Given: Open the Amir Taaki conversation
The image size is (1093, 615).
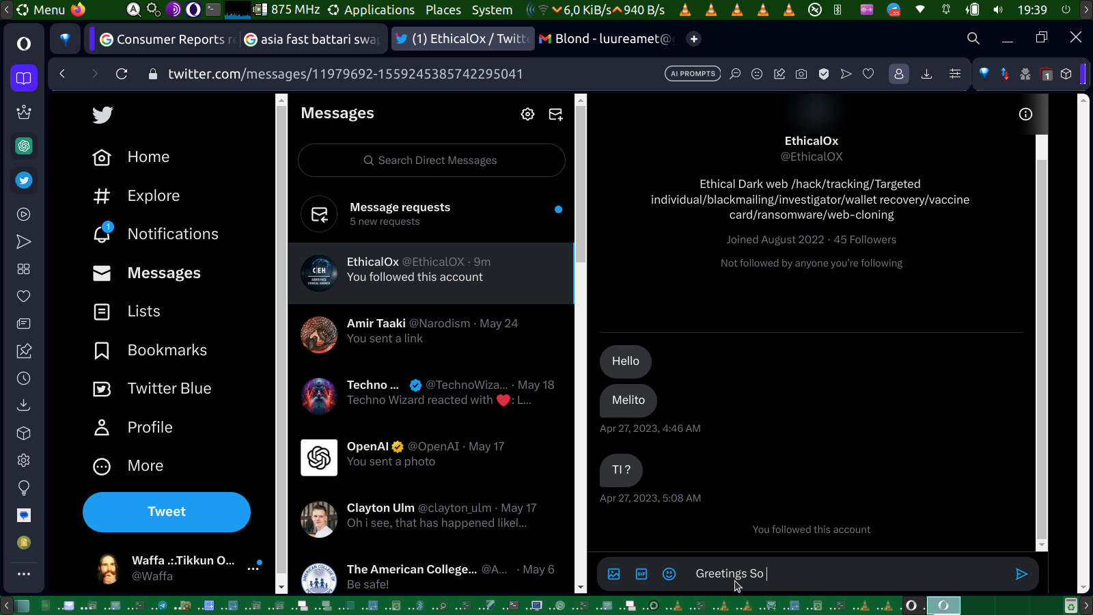Looking at the screenshot, I should coord(431,335).
